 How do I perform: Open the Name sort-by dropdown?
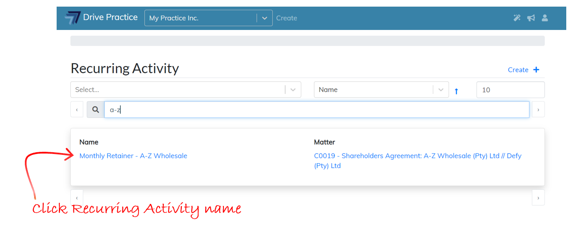(x=381, y=90)
